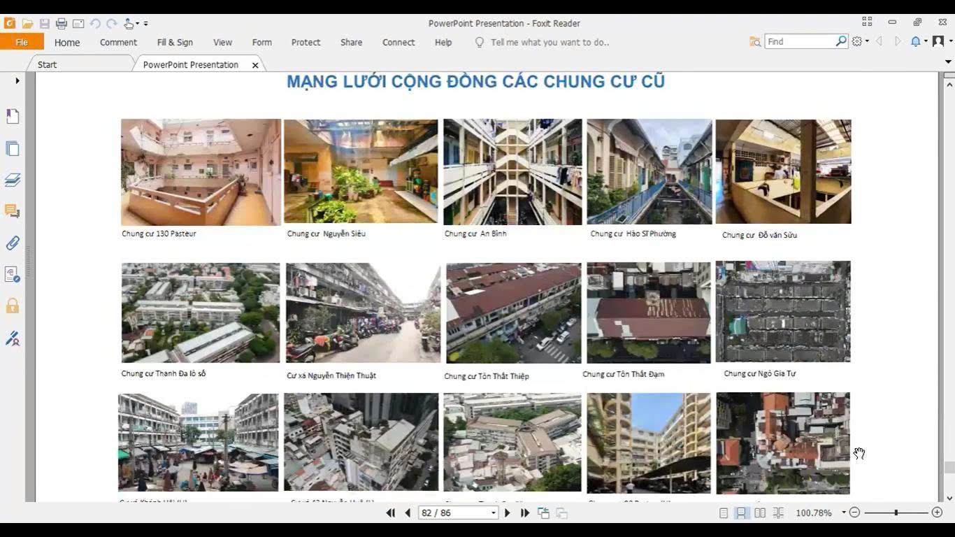Open the Protect ribbon tab
The width and height of the screenshot is (955, 537).
pyautogui.click(x=306, y=42)
